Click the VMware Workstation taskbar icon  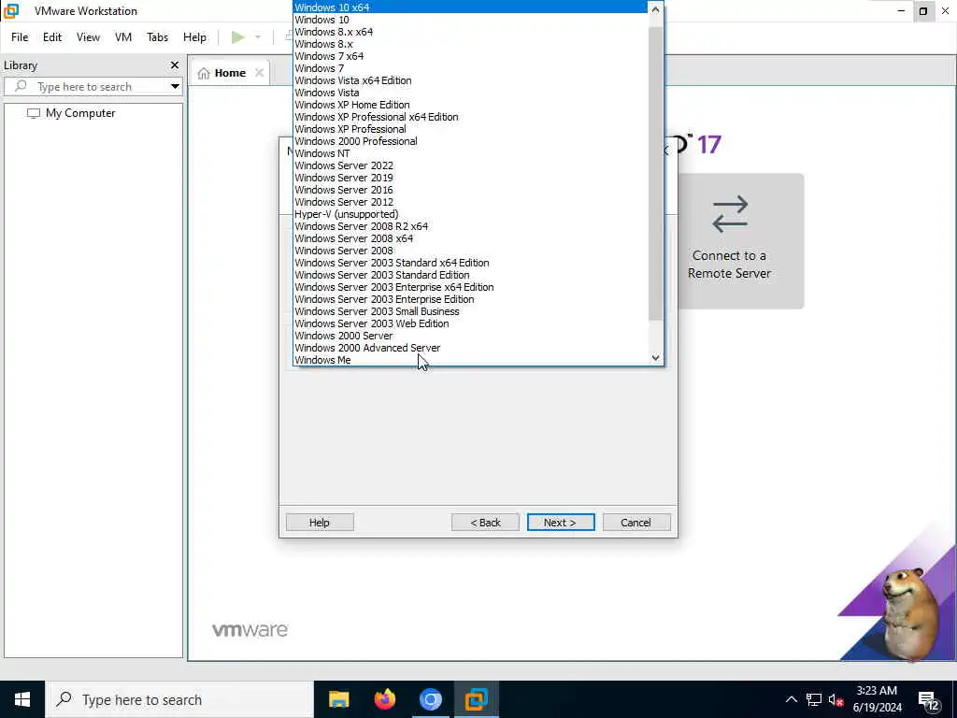click(x=476, y=699)
